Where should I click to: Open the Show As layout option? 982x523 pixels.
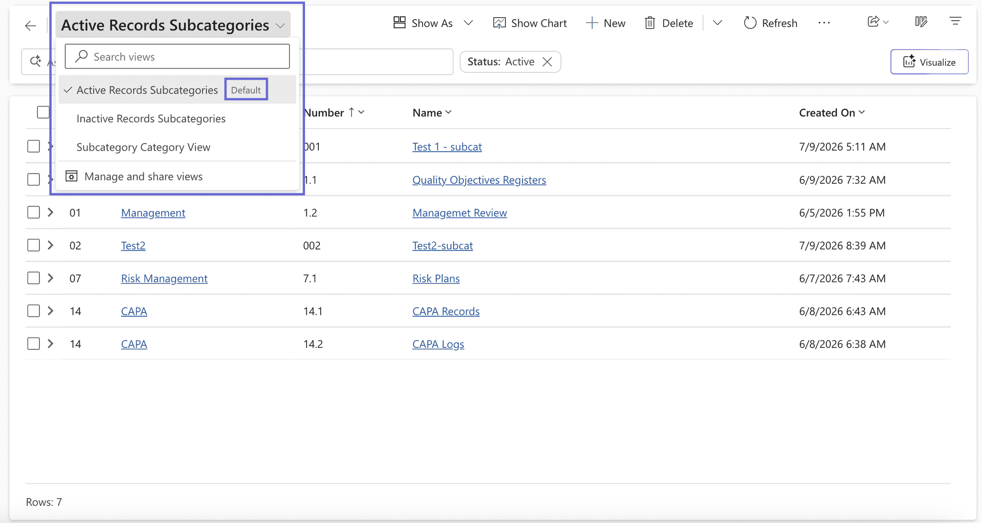(x=423, y=23)
